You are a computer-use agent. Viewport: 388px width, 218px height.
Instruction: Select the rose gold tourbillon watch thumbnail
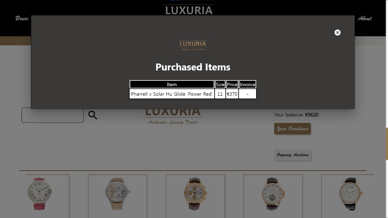point(273,194)
